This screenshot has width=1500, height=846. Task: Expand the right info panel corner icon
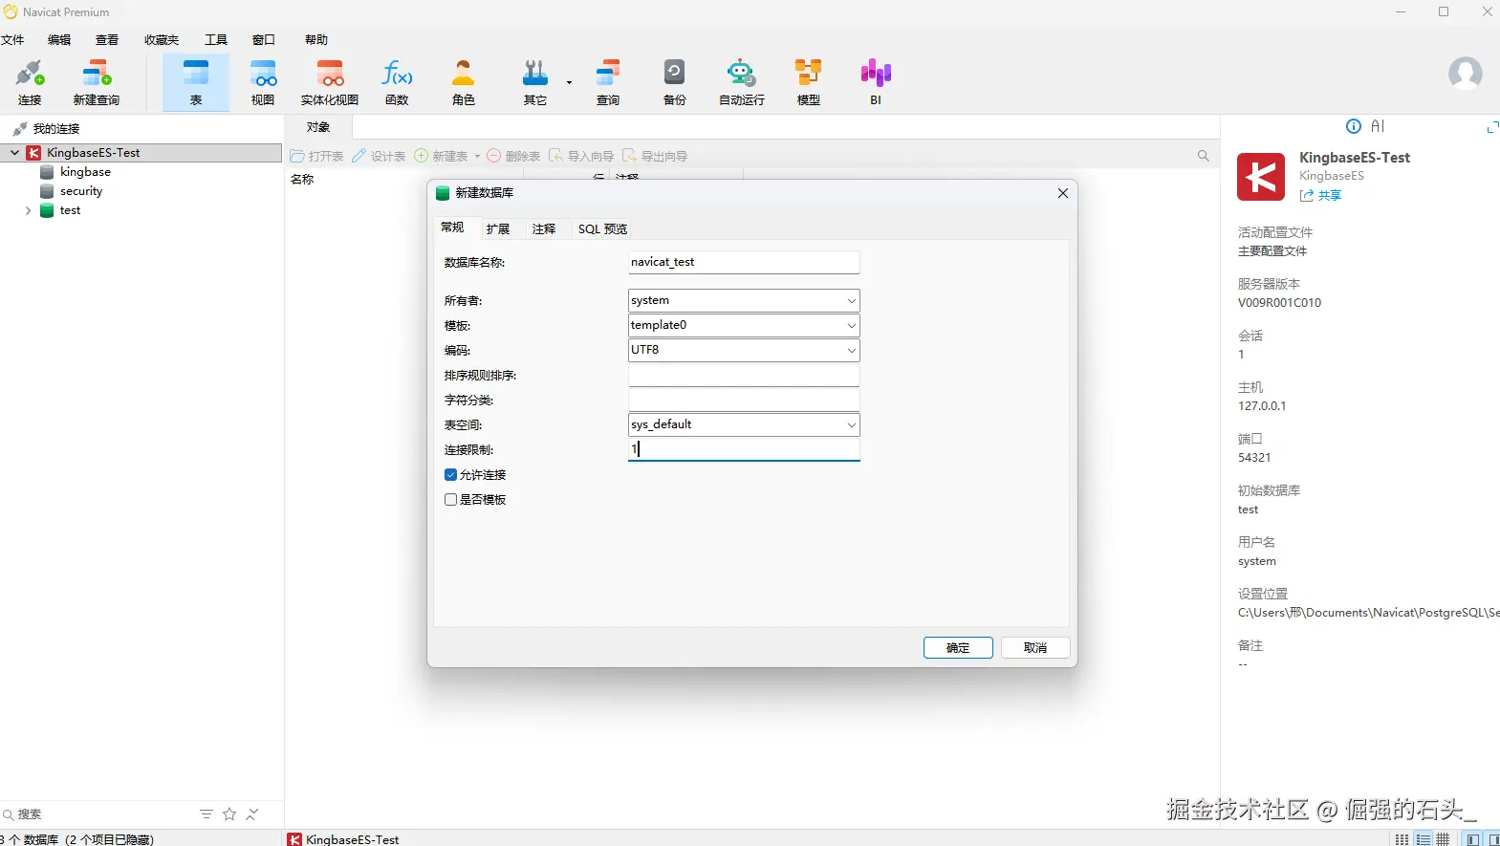pos(1492,127)
